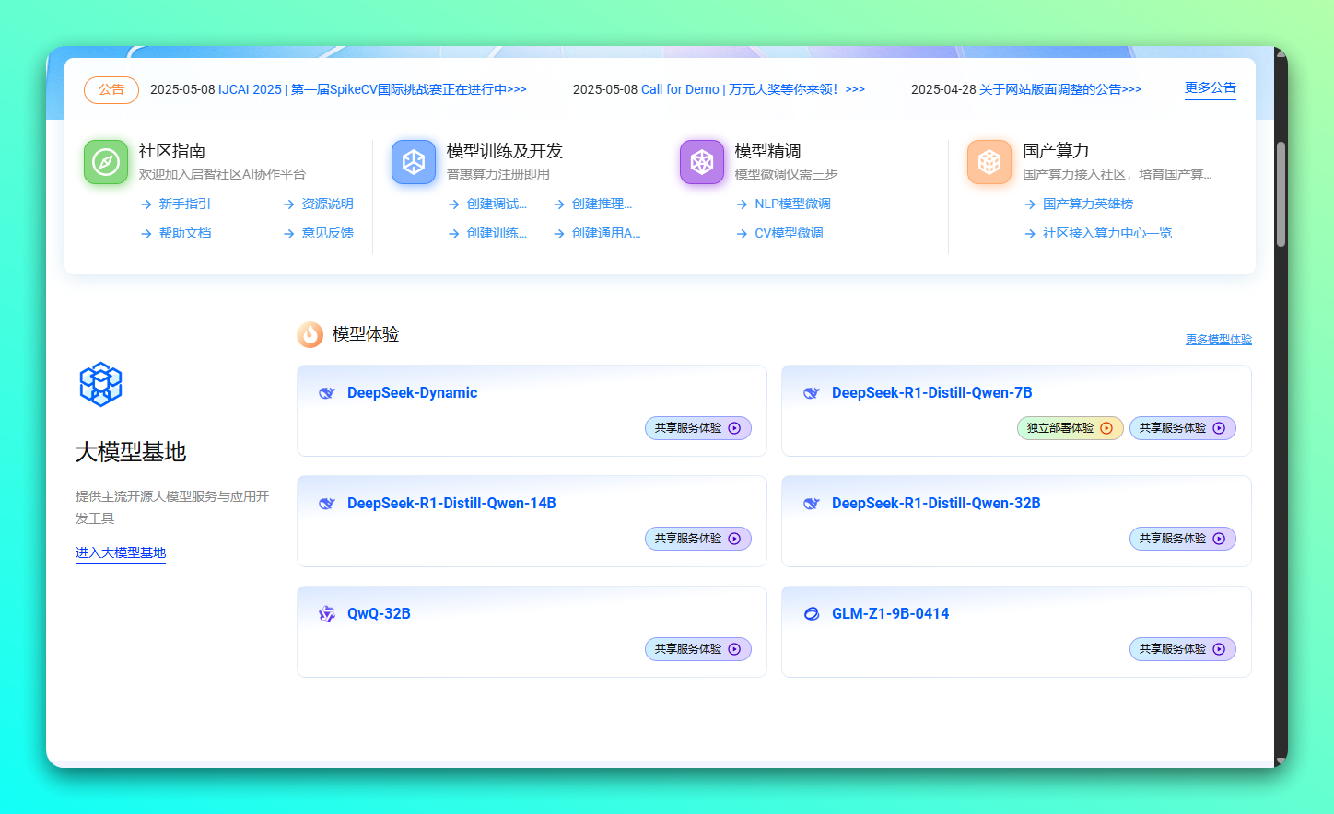Click 共享服务体验 on the Qwen-32B card
The height and width of the screenshot is (814, 1334).
(1183, 539)
